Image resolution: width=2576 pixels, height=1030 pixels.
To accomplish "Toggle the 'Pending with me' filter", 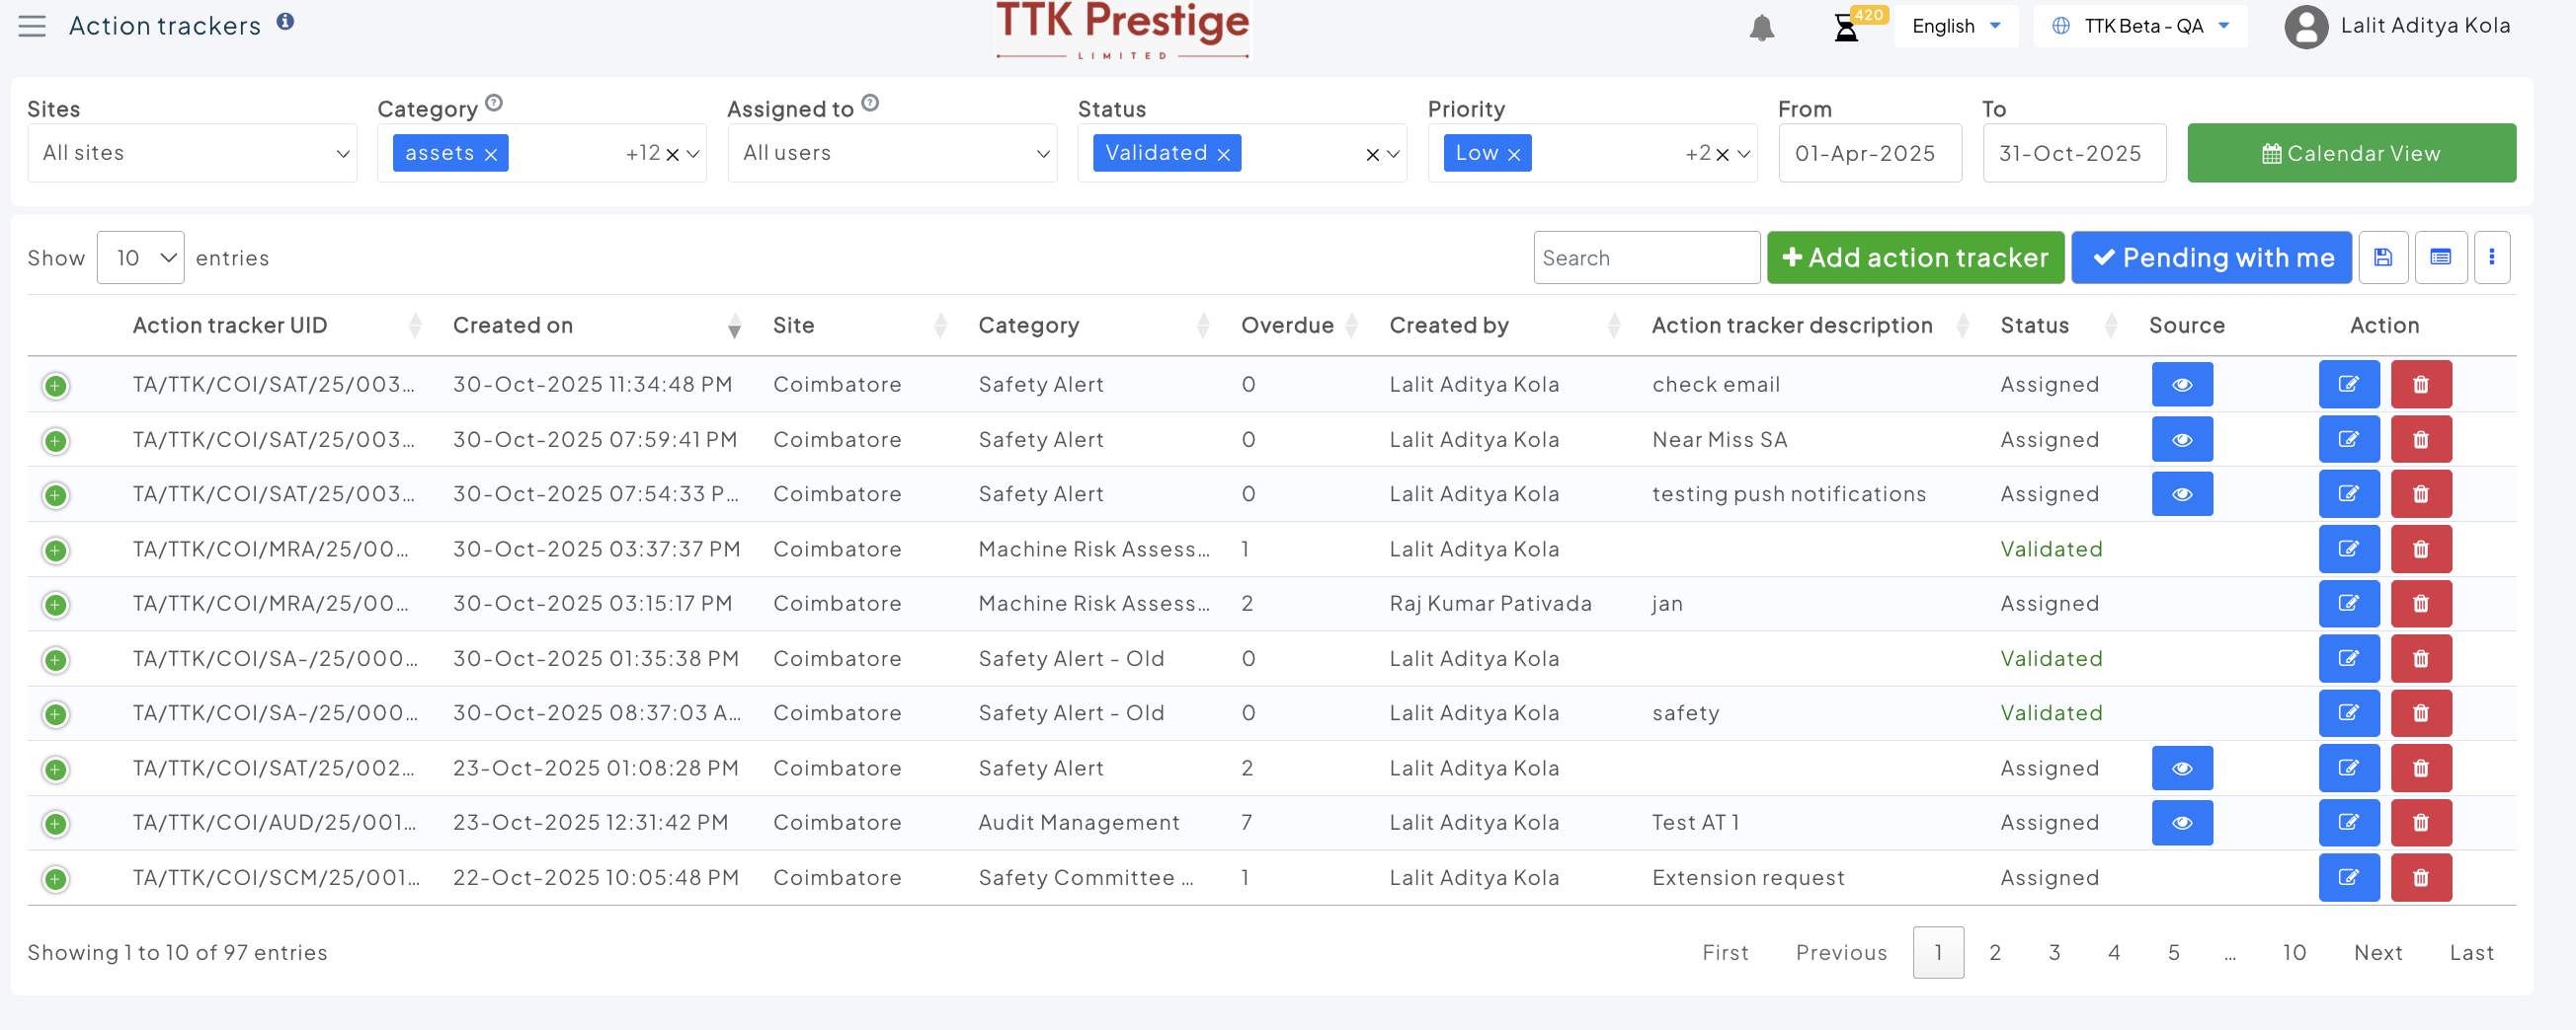I will coord(2210,257).
